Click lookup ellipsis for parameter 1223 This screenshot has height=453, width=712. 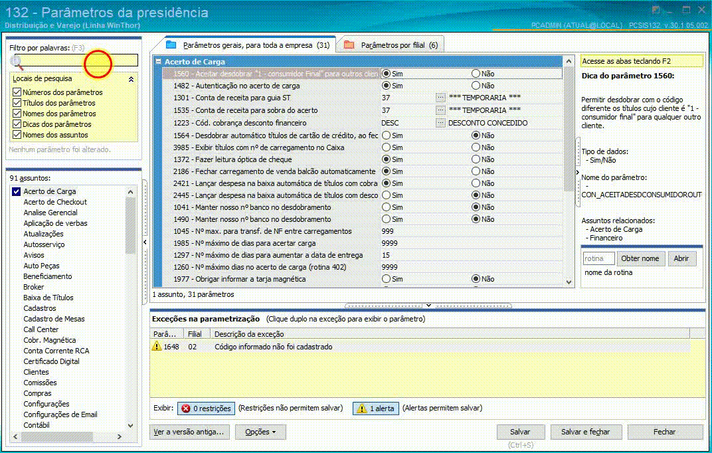[440, 123]
